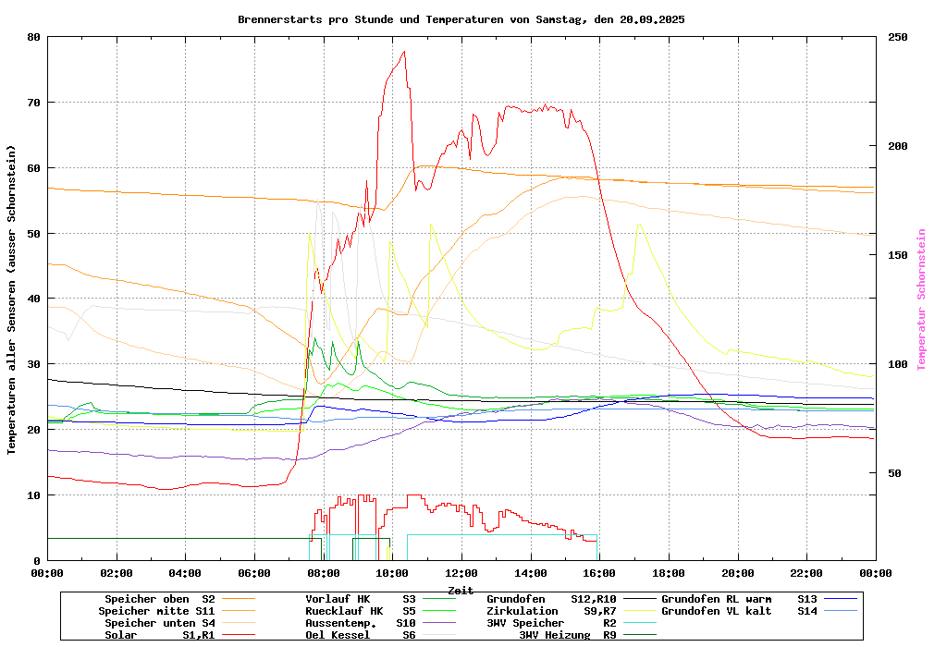Screen dimensions: 947x647
Task: Click the Grundofen RL warm S13 legend entry
Action: click(x=739, y=599)
